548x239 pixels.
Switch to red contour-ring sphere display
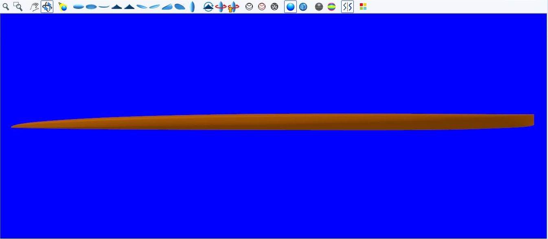[x=262, y=7]
